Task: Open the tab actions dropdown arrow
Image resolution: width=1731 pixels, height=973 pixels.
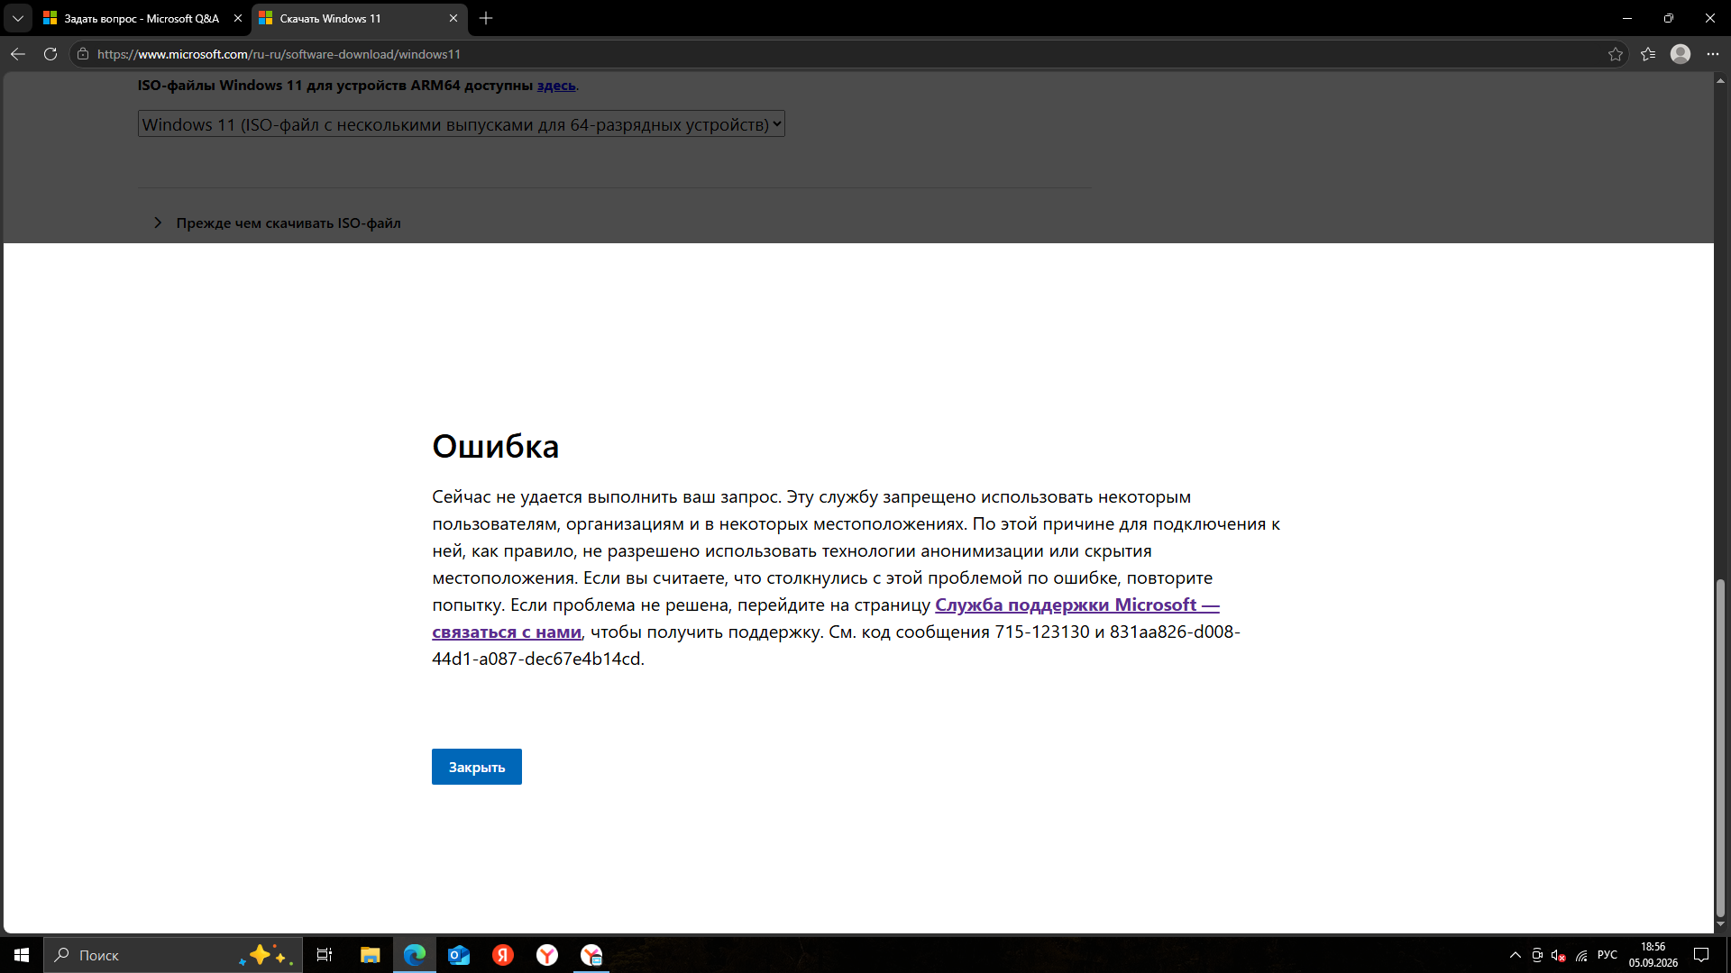Action: [17, 18]
